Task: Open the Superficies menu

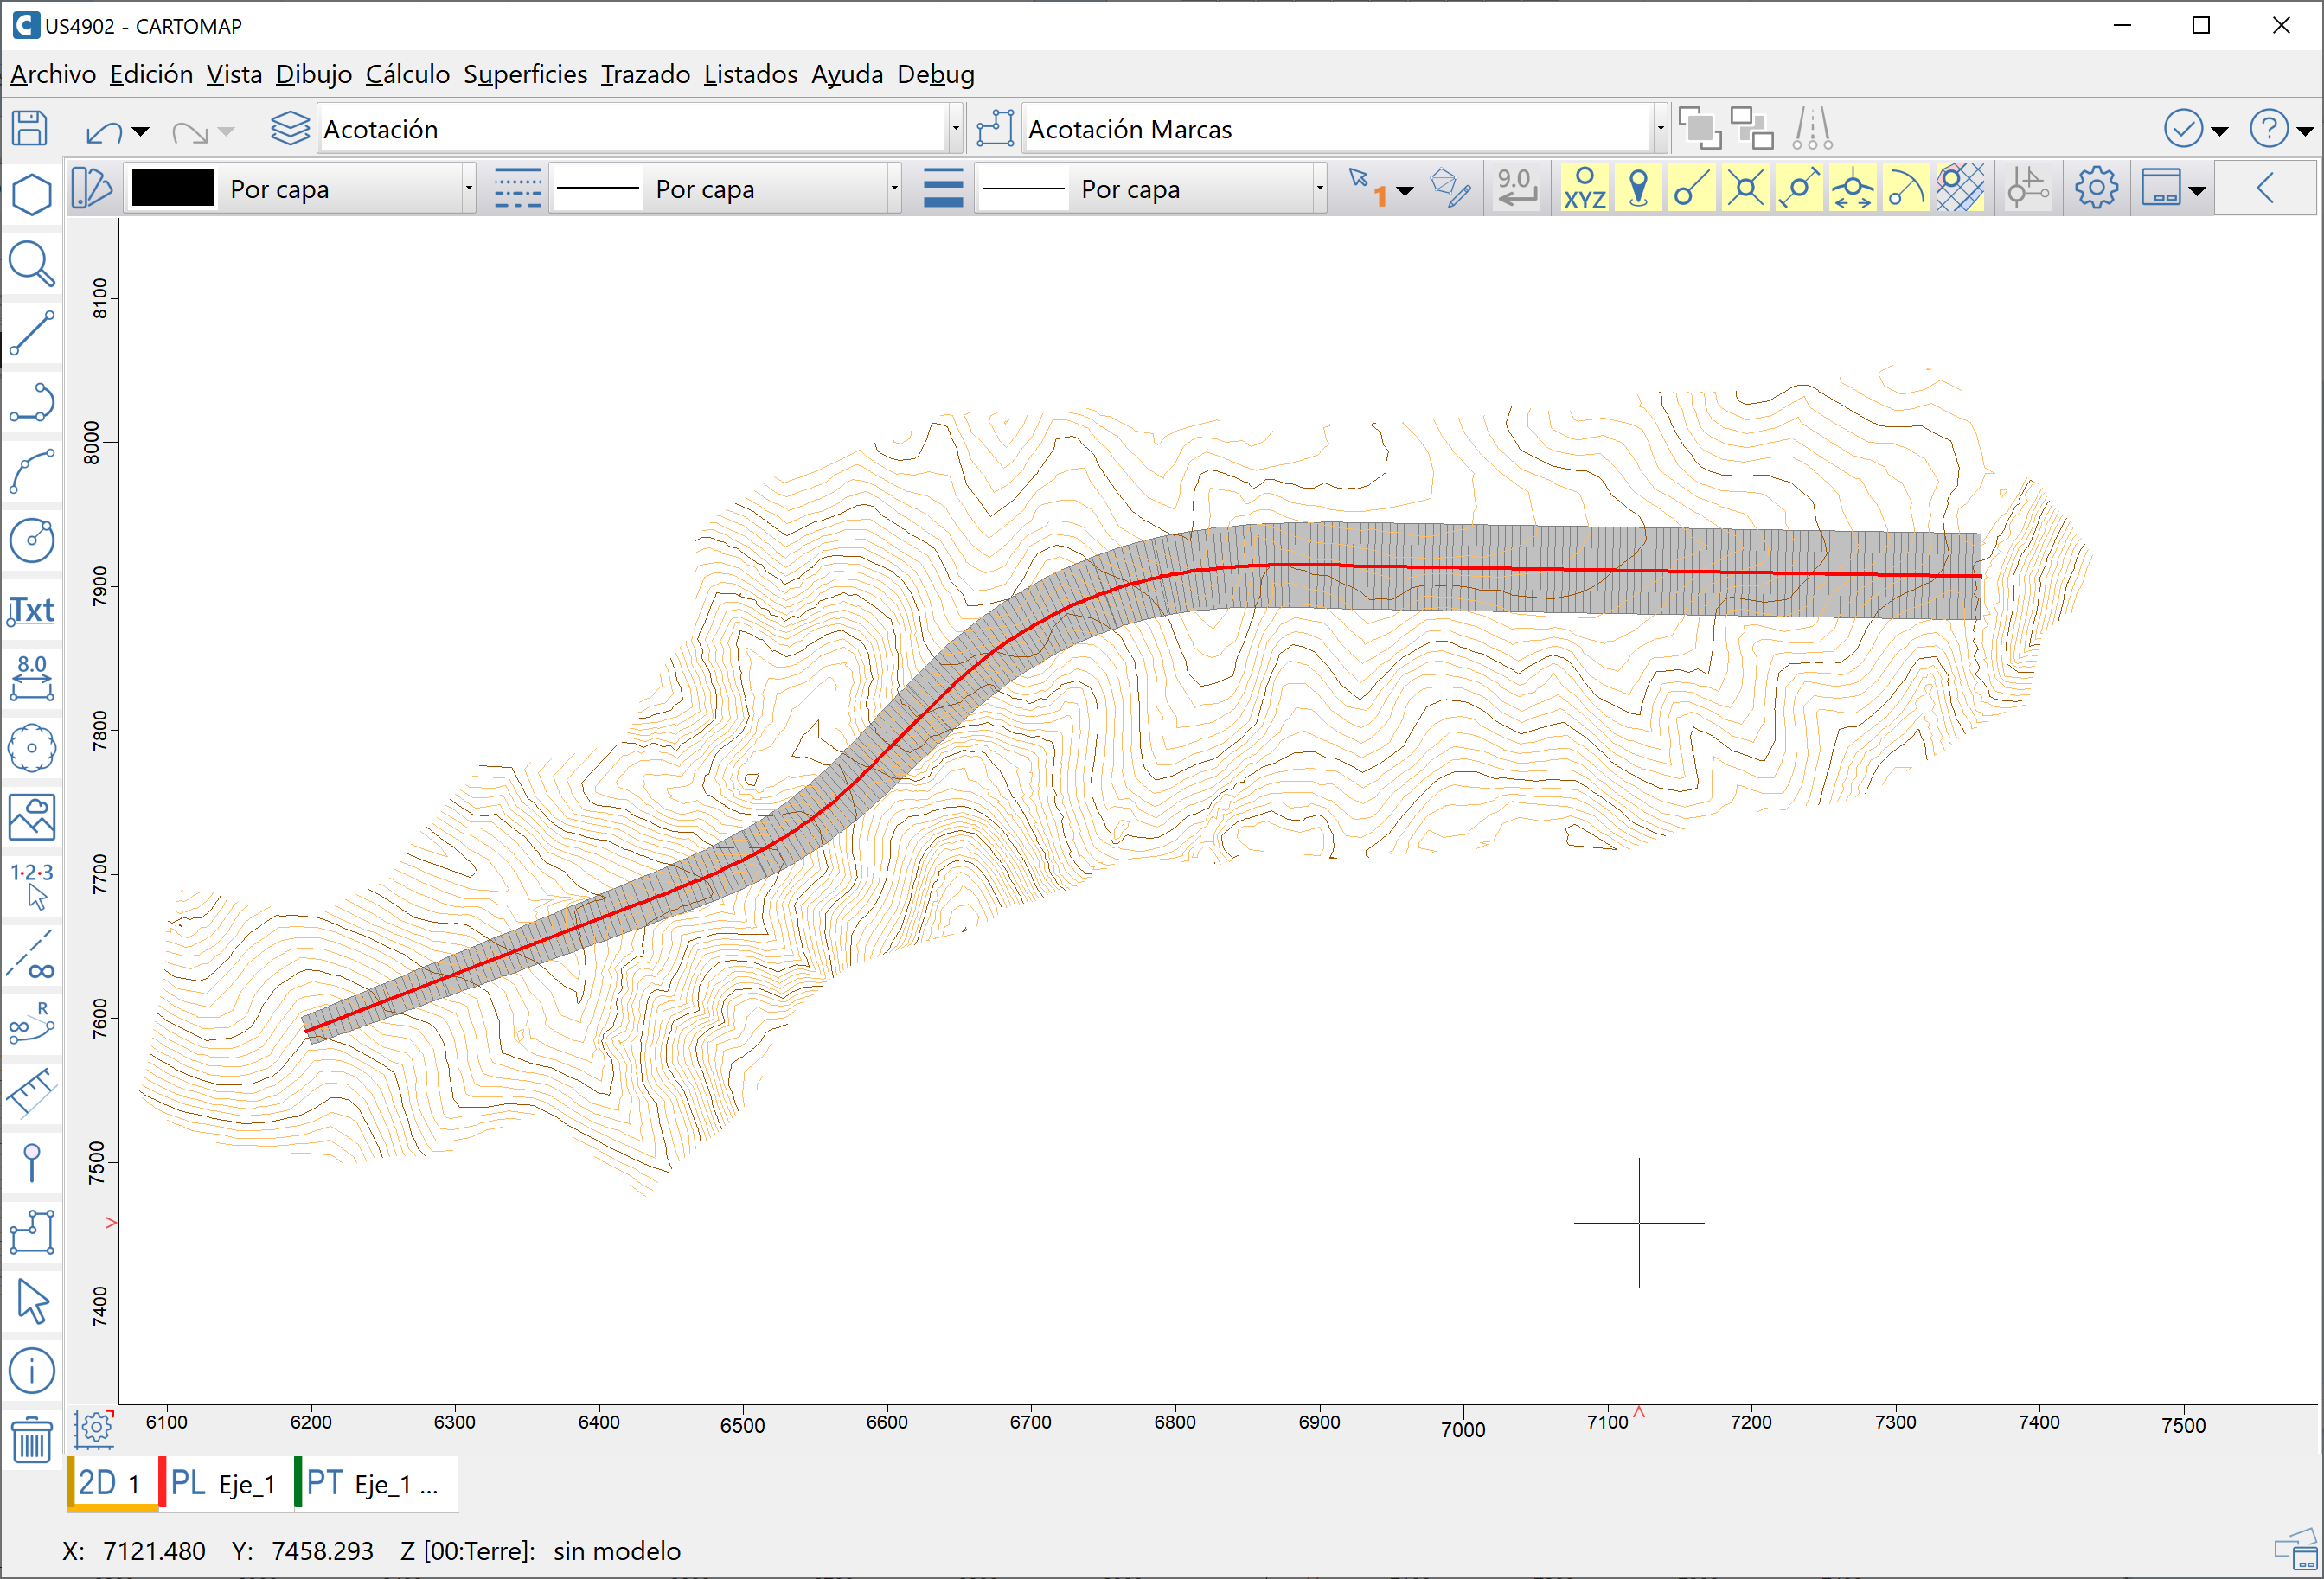Action: (x=525, y=75)
